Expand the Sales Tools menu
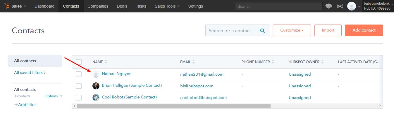Viewport: 394px width, 123px height. (x=167, y=6)
